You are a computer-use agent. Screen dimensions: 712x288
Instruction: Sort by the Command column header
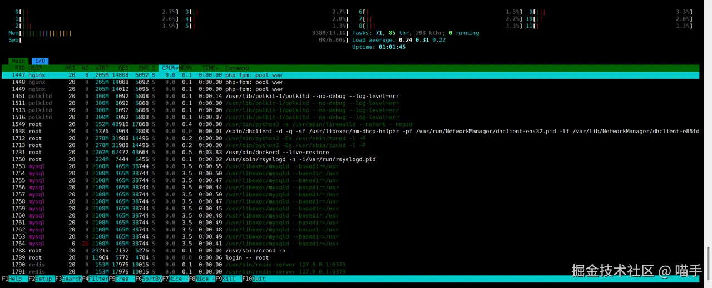pyautogui.click(x=238, y=68)
